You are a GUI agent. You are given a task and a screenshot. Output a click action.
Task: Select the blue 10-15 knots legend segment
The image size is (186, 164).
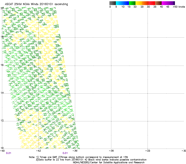click(126, 3)
